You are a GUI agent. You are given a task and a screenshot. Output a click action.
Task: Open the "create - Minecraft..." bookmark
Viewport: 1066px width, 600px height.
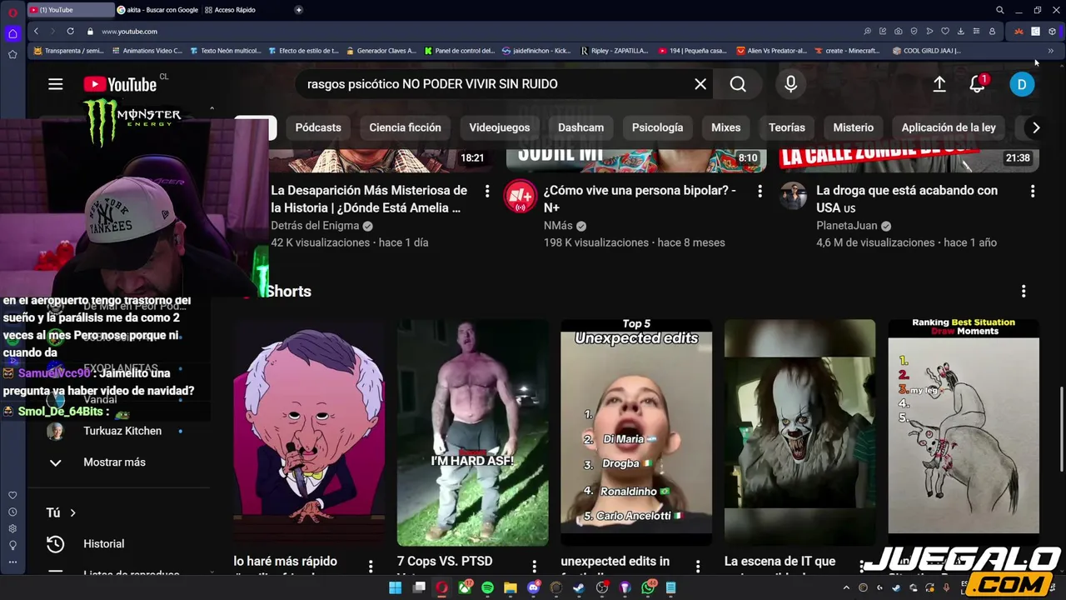click(845, 51)
